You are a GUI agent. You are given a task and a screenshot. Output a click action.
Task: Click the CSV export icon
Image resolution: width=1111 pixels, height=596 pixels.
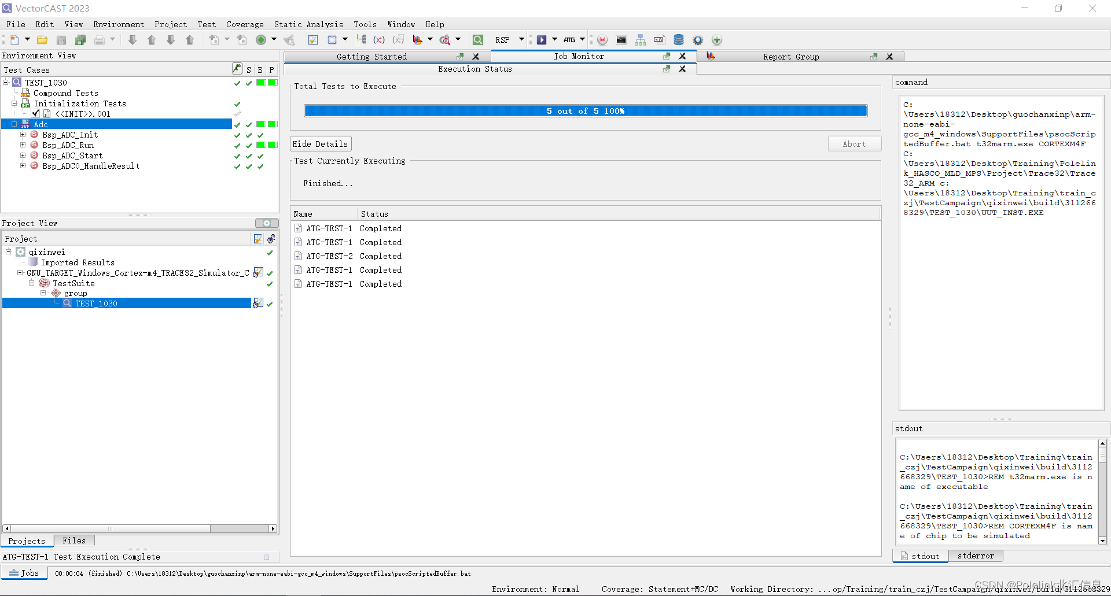point(659,40)
